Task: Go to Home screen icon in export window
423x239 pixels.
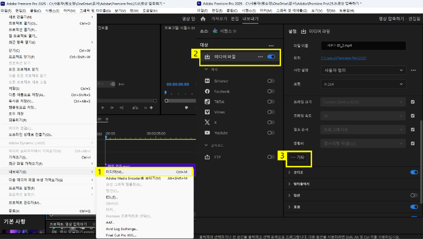Action: pos(203,19)
